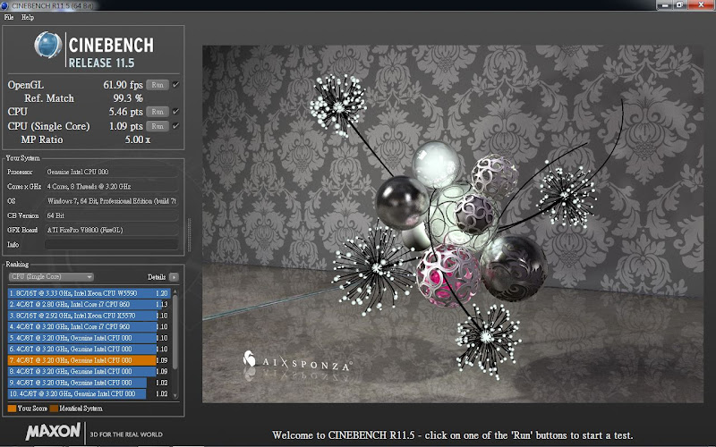Viewport: 716px width, 447px height.
Task: Click the GFX Board field value
Action: tap(111, 230)
